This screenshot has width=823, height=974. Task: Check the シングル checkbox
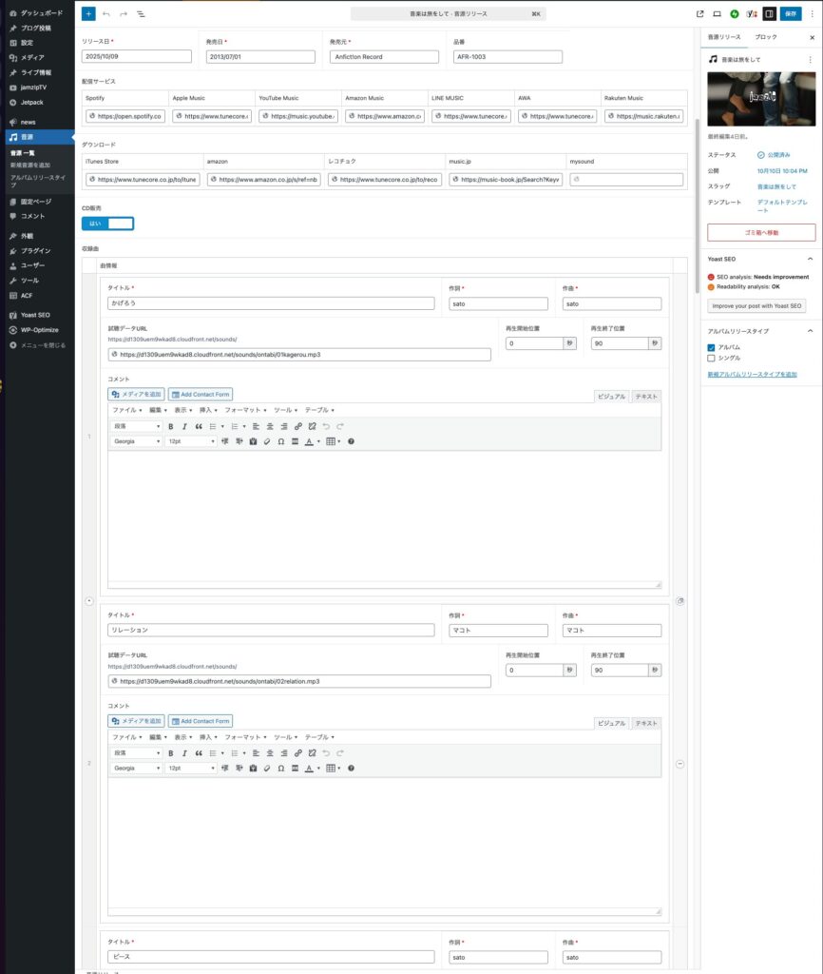click(x=711, y=358)
